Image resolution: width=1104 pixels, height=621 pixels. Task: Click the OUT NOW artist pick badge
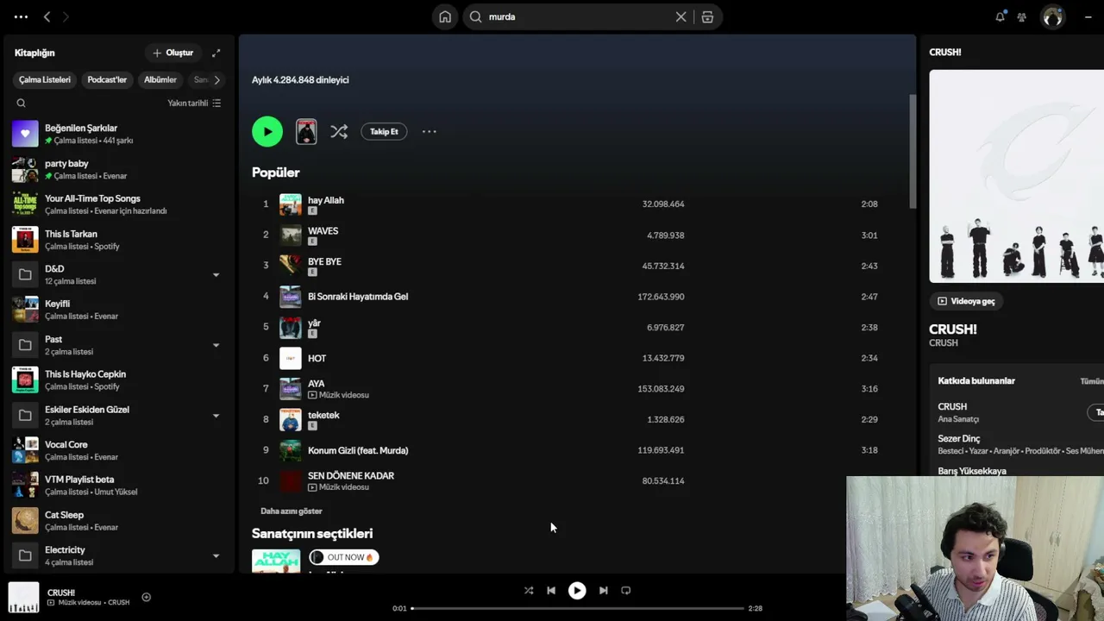343,557
